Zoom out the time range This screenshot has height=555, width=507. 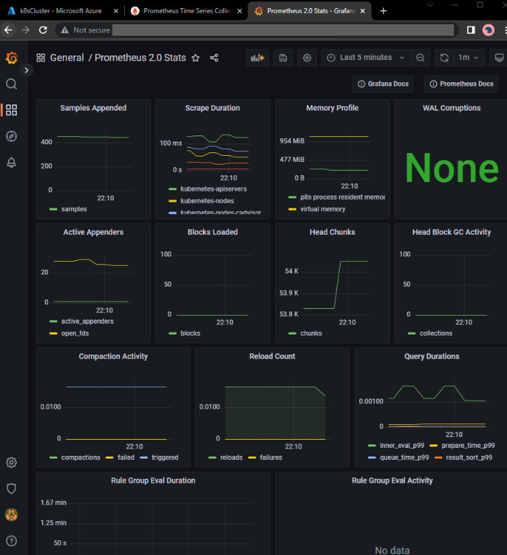420,58
